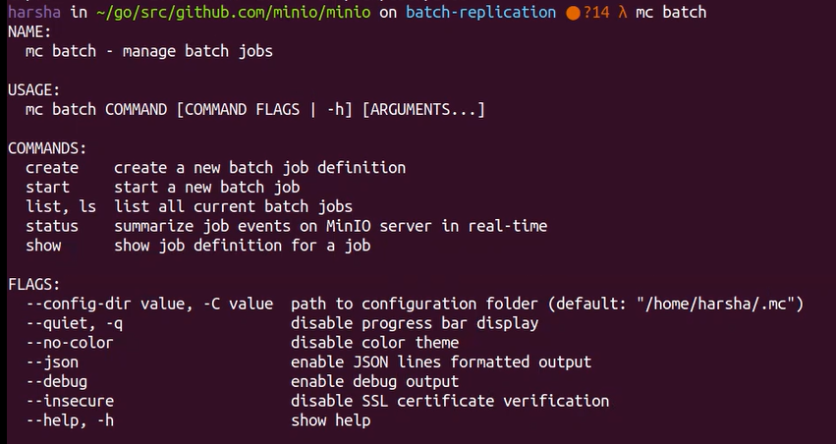Click the 'status' command name

click(x=52, y=226)
